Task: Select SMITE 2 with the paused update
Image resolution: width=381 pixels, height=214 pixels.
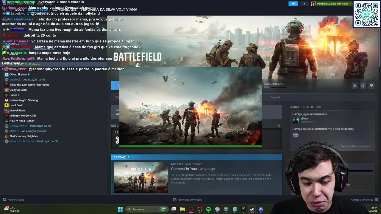Action: coord(28,131)
